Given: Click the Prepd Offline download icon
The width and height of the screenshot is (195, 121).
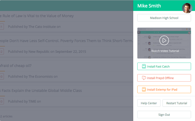Looking at the screenshot, I should [x=144, y=78].
